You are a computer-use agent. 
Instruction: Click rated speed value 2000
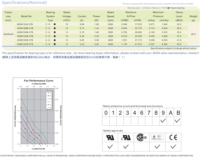pyautogui.click(x=110, y=24)
